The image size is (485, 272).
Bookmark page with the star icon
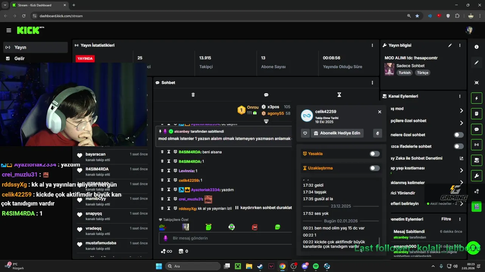[x=417, y=16]
